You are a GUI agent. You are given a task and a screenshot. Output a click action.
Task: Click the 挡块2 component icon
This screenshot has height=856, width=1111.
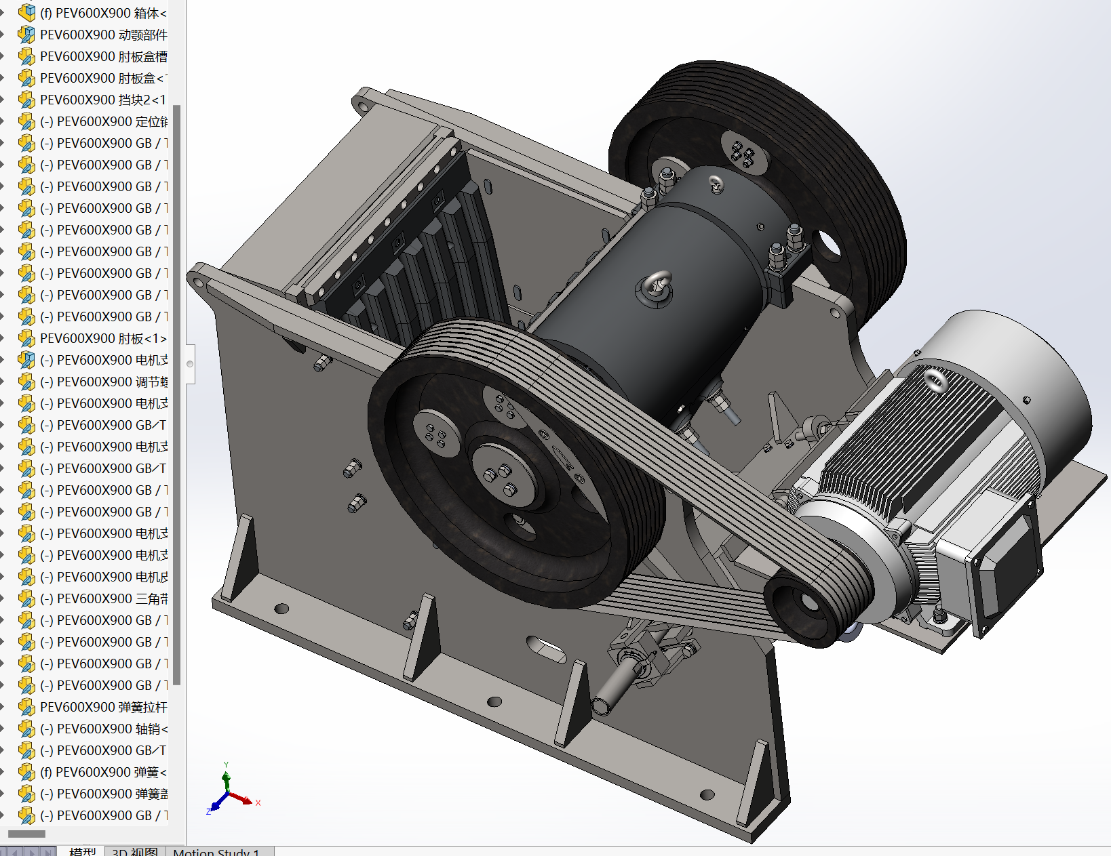pyautogui.click(x=26, y=100)
